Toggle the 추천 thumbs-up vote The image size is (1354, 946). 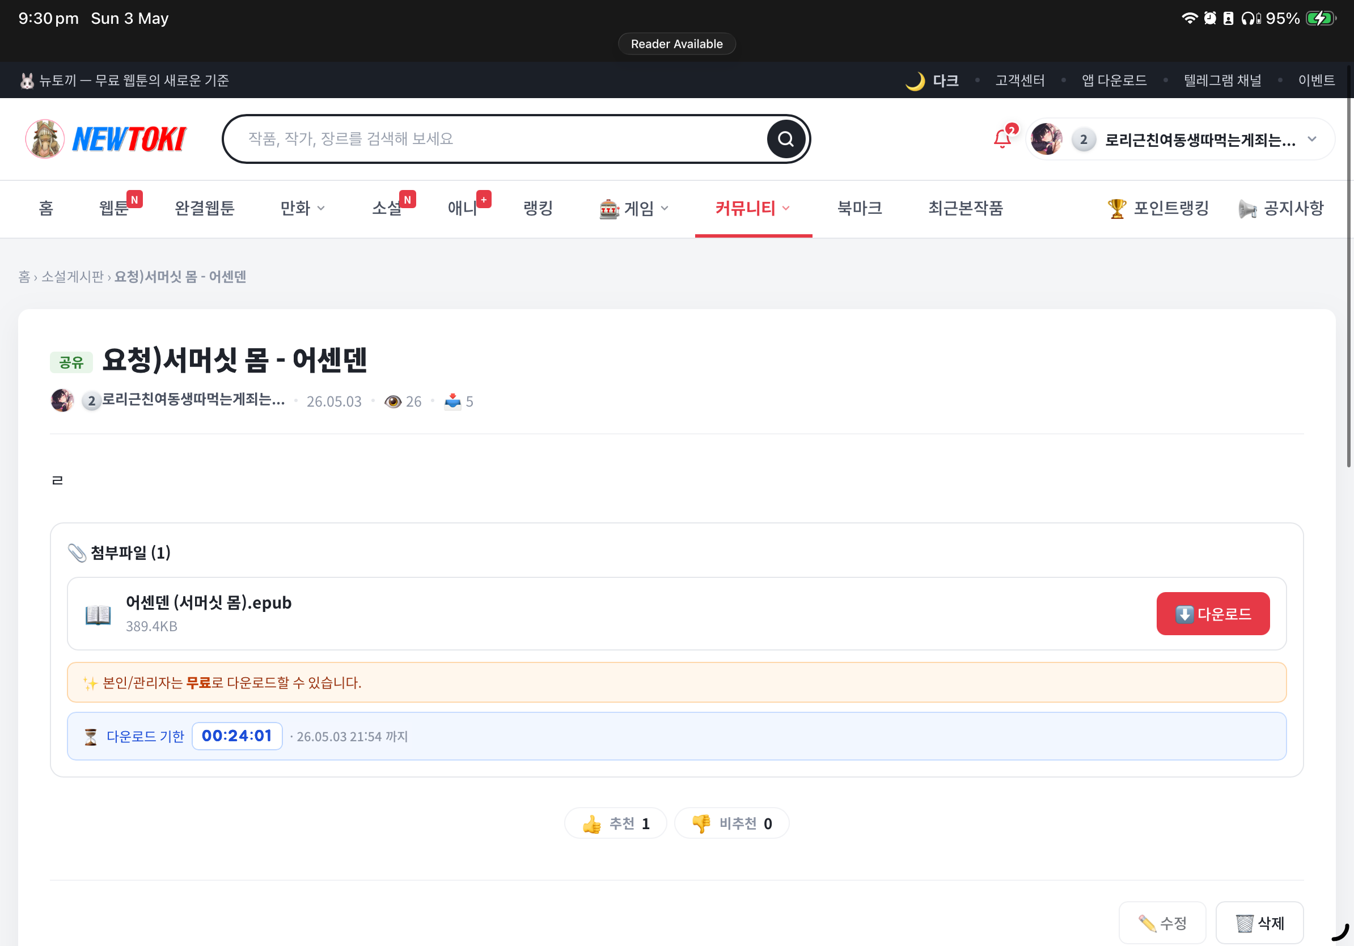click(x=615, y=823)
